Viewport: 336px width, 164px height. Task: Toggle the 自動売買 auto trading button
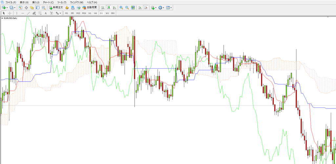click(90, 8)
